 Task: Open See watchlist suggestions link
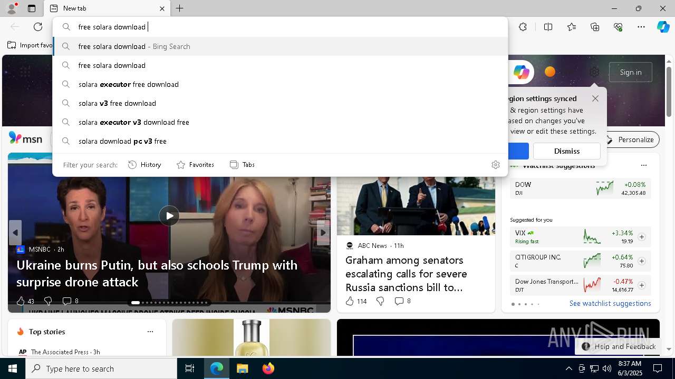pos(610,303)
